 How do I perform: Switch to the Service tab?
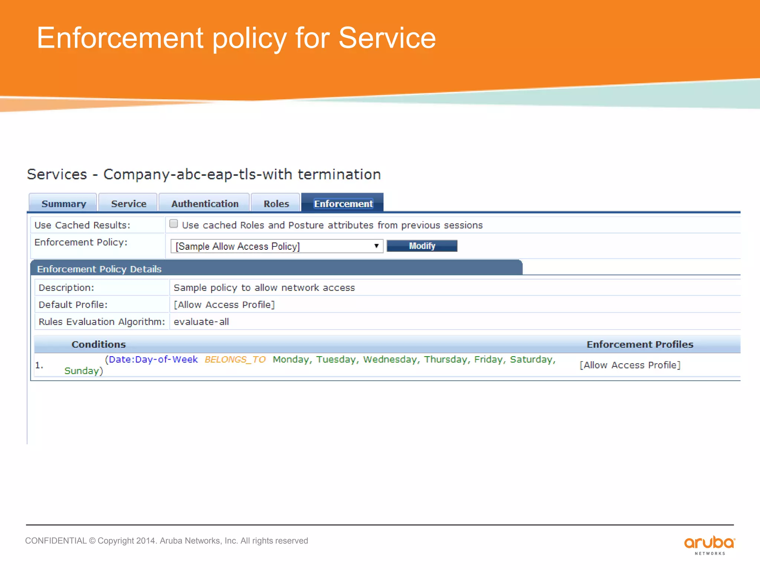pyautogui.click(x=128, y=203)
